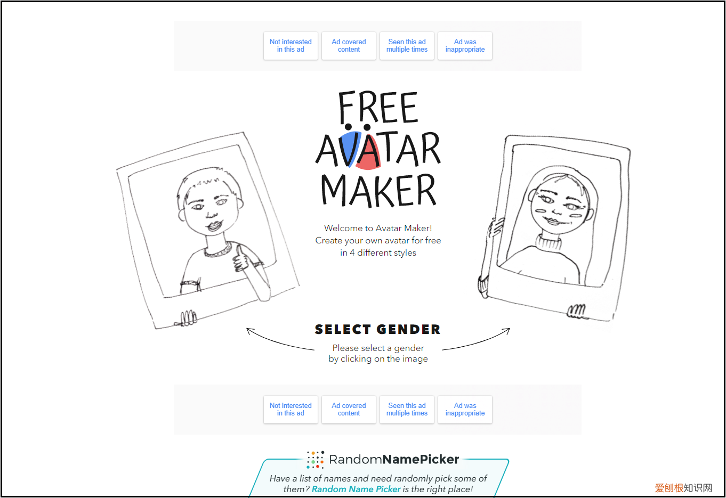
Task: Click the right arrow pointing to girl
Action: (x=476, y=339)
